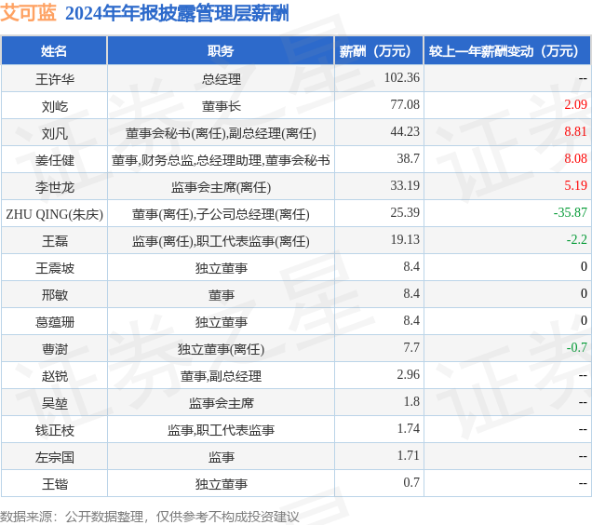
Task: Select the name cell 钱正枝
Action: click(x=55, y=431)
